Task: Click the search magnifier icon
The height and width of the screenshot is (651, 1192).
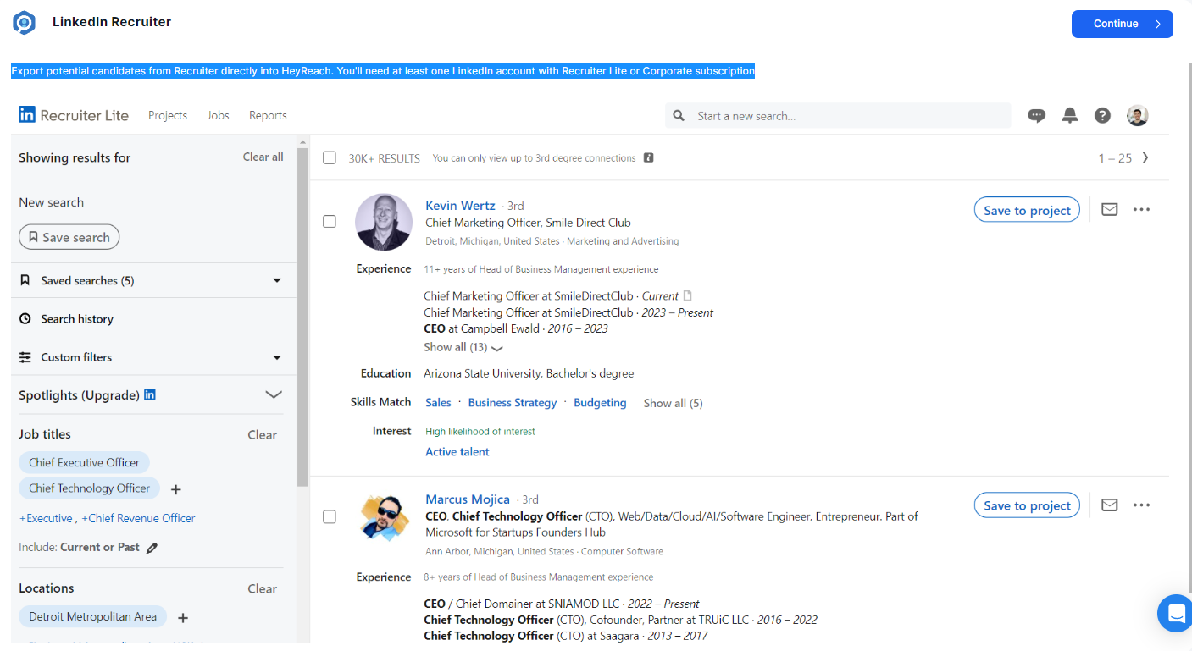Action: coord(679,116)
